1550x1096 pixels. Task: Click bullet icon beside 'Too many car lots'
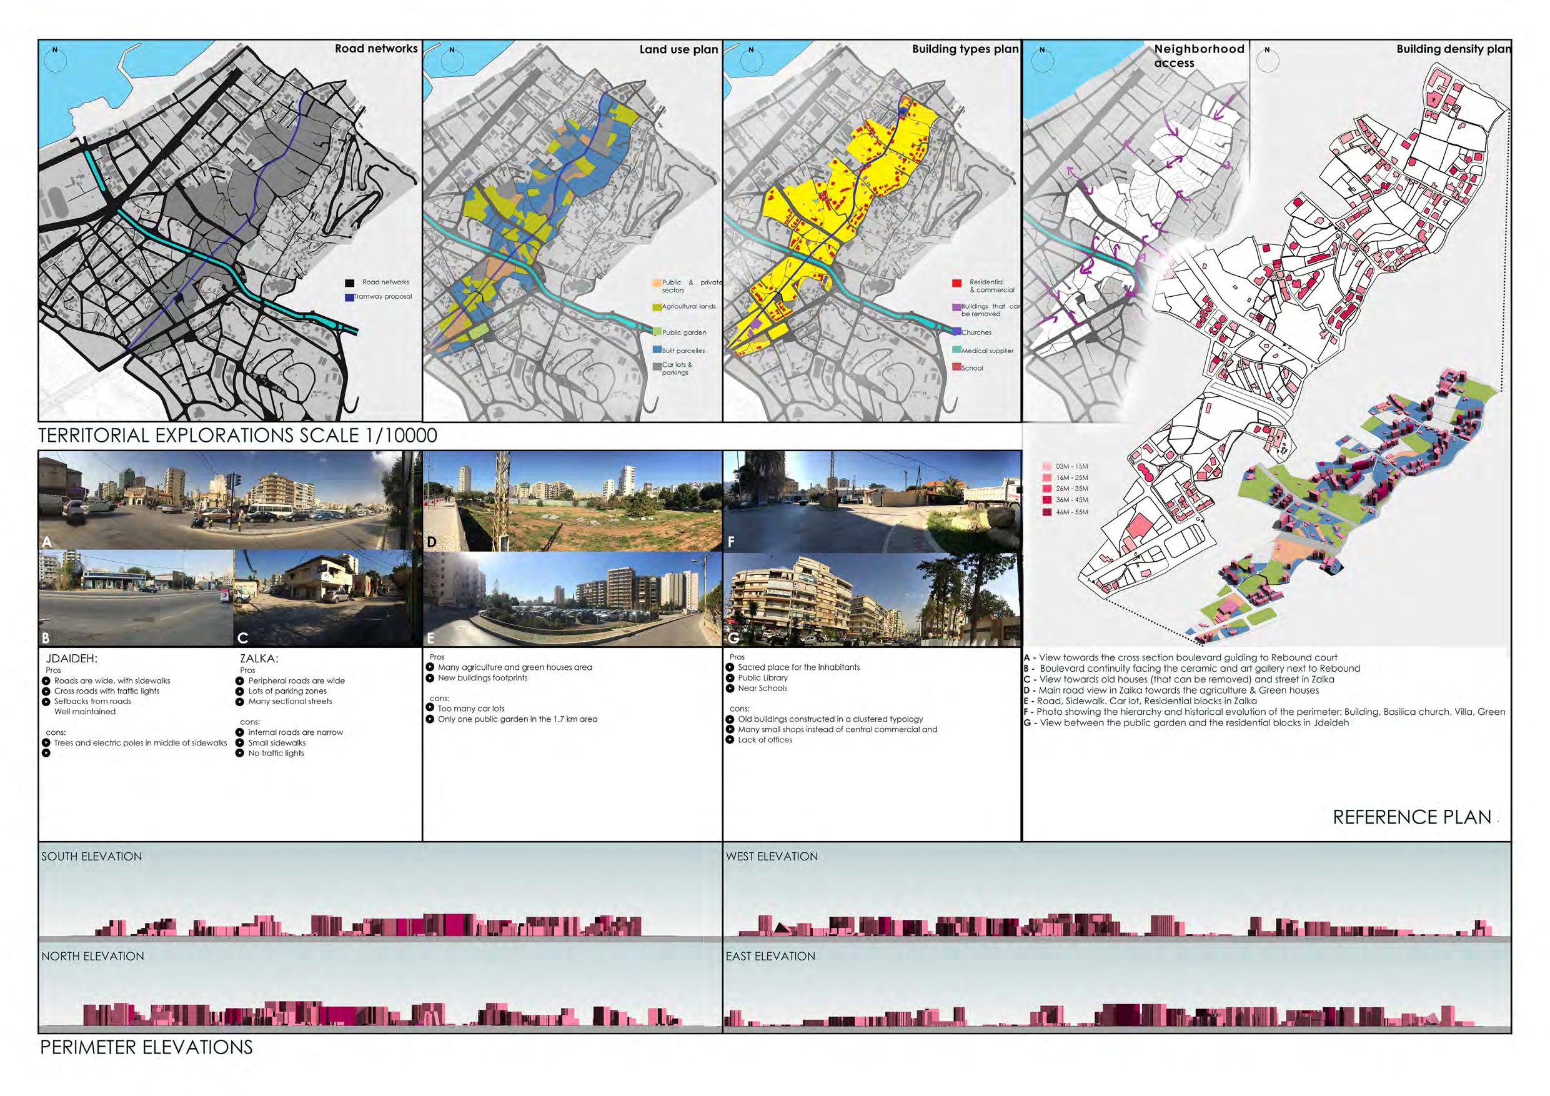point(430,709)
